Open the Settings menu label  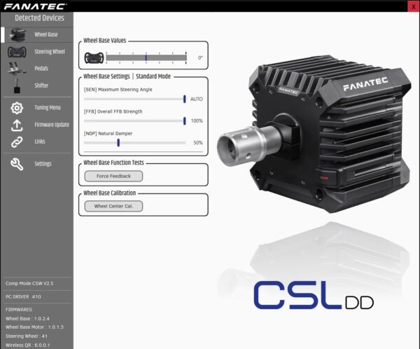[x=43, y=163]
